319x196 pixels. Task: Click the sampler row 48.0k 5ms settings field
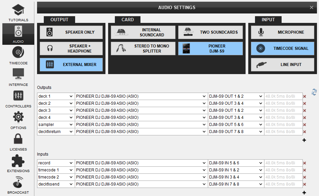pos(283,125)
